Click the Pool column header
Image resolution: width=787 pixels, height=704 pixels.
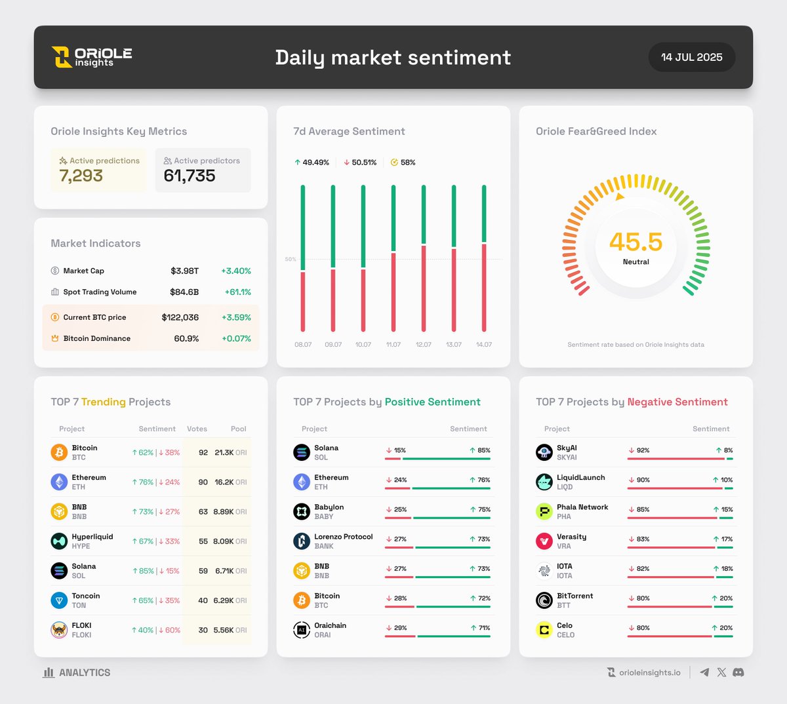[x=239, y=429]
